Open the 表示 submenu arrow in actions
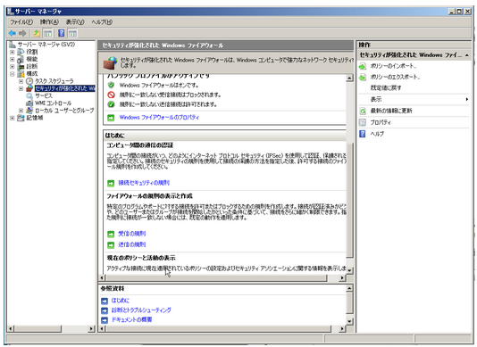The height and width of the screenshot is (347, 477). [x=466, y=99]
